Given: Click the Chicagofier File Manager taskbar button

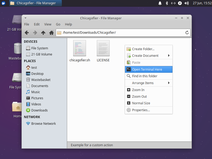Looking at the screenshot, I should point(36,3).
